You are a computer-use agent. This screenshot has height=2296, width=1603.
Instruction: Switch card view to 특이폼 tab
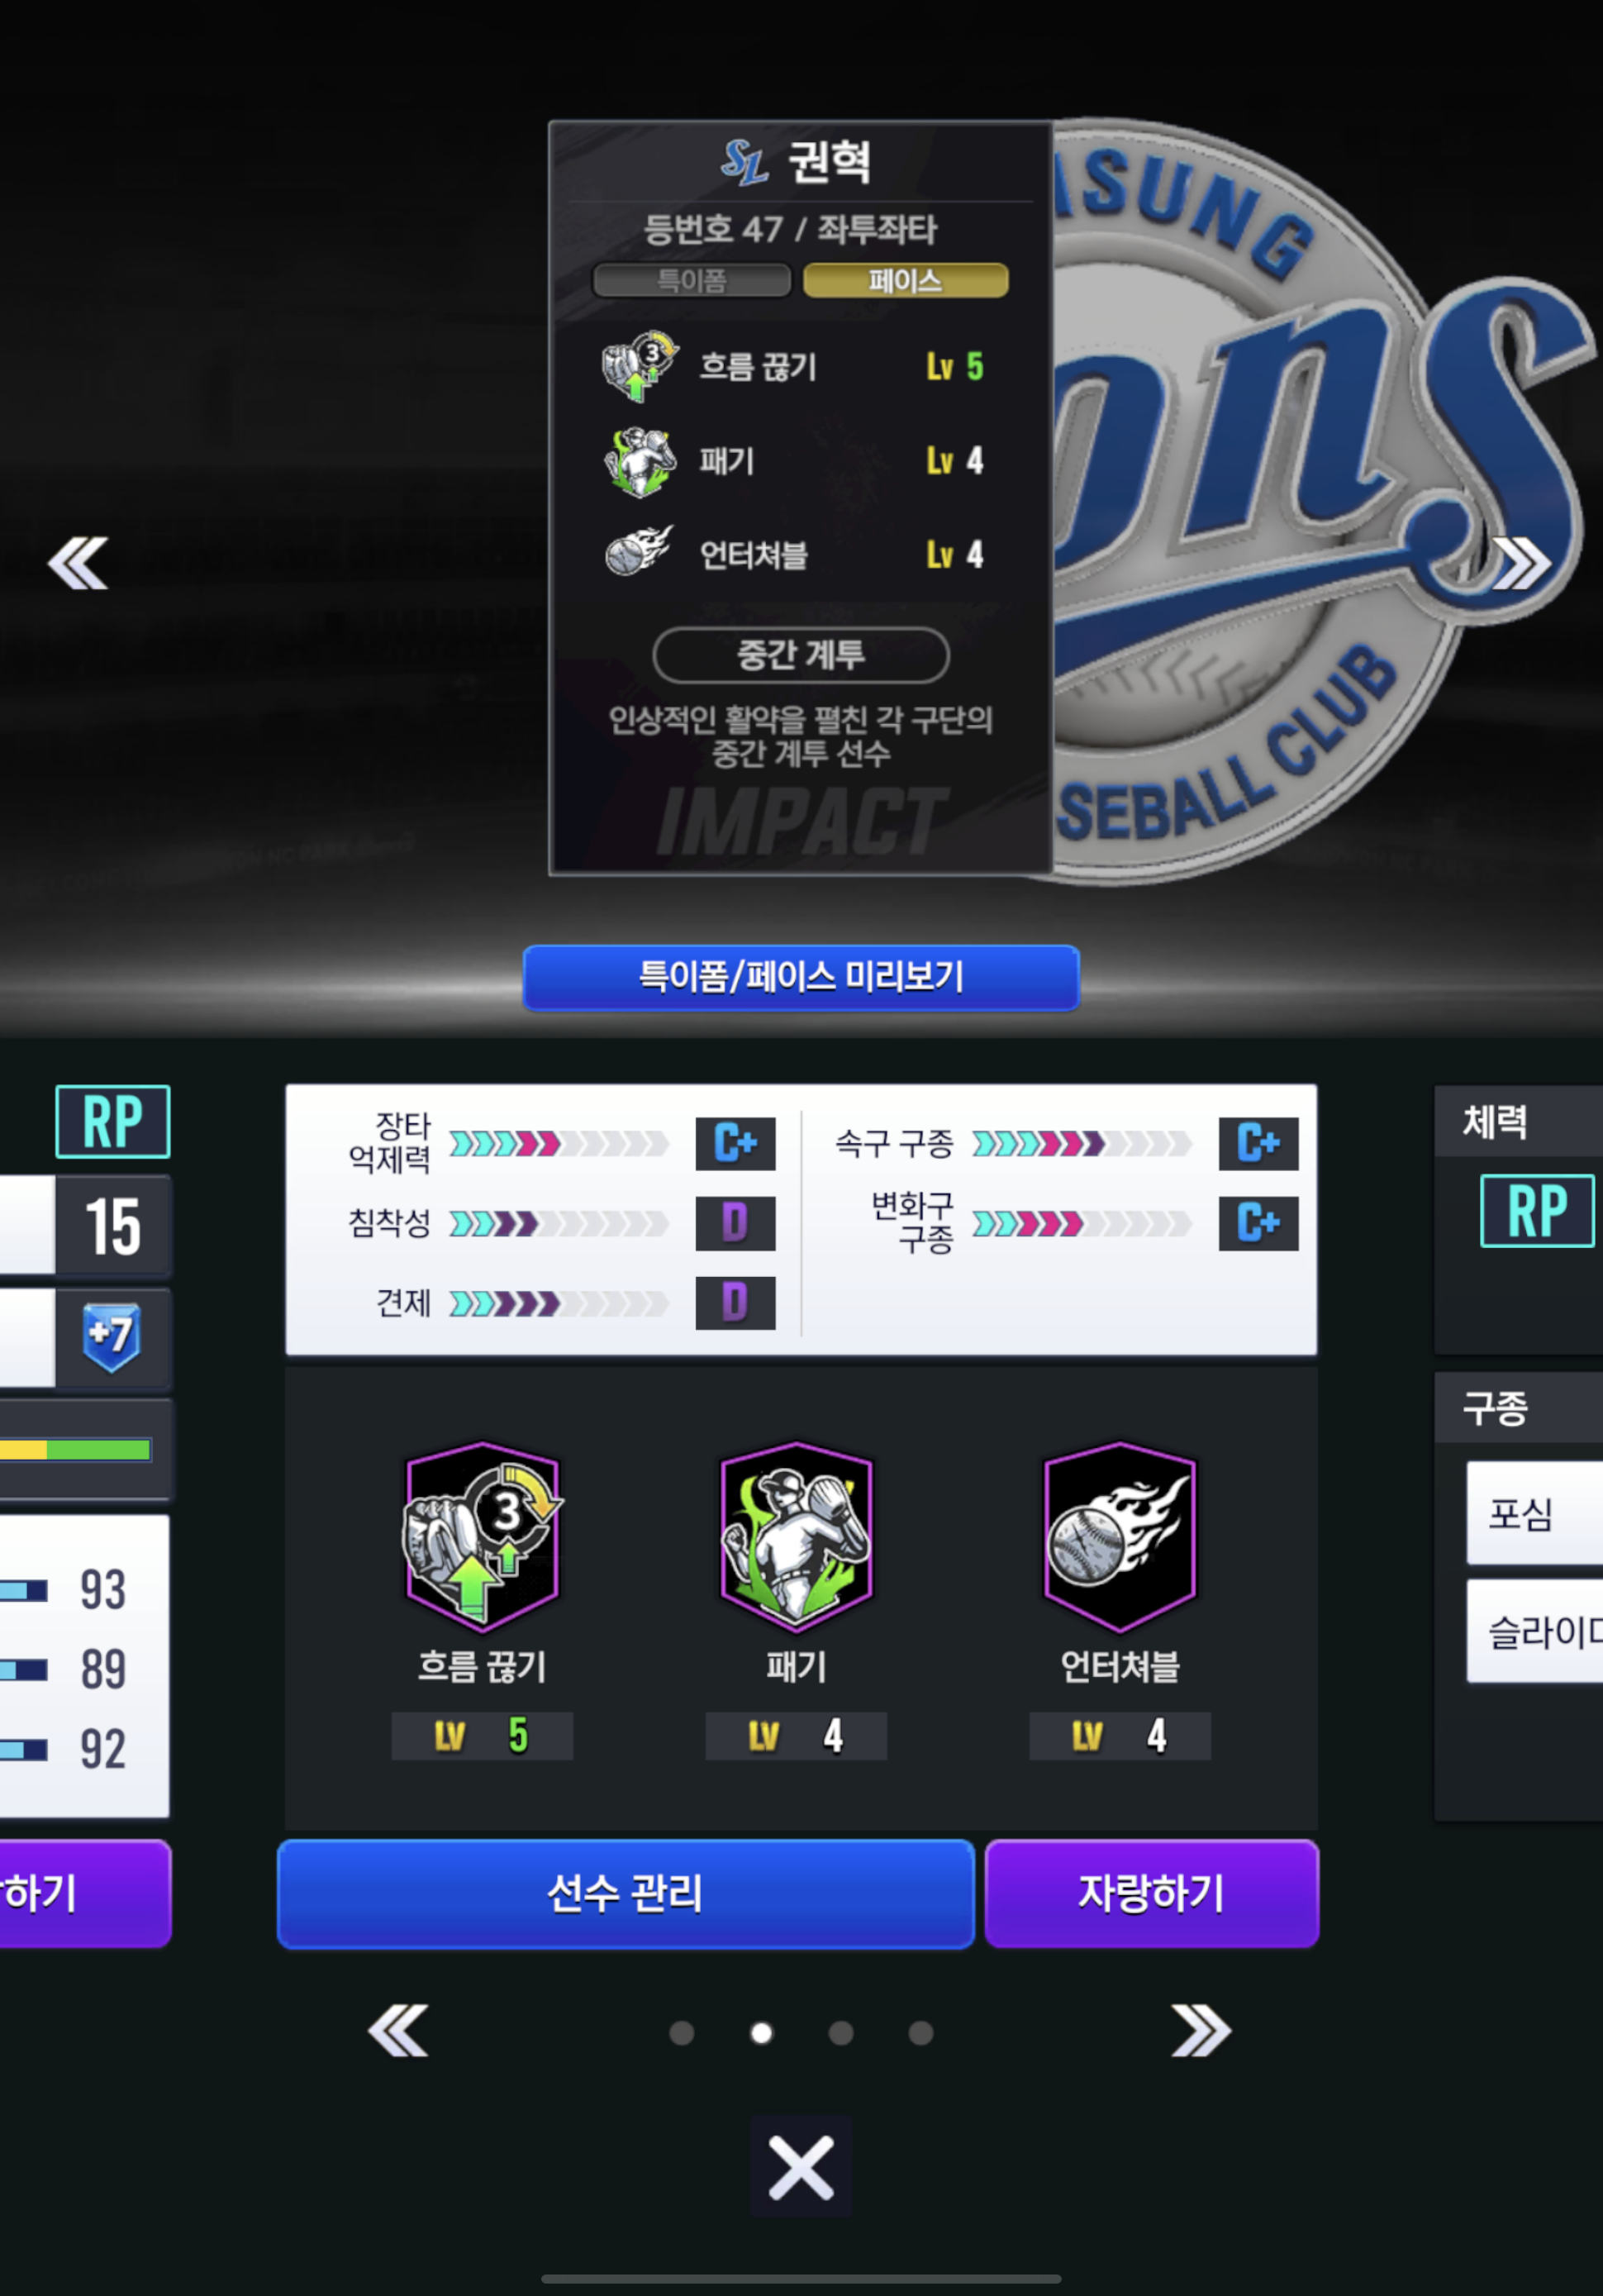tap(691, 280)
